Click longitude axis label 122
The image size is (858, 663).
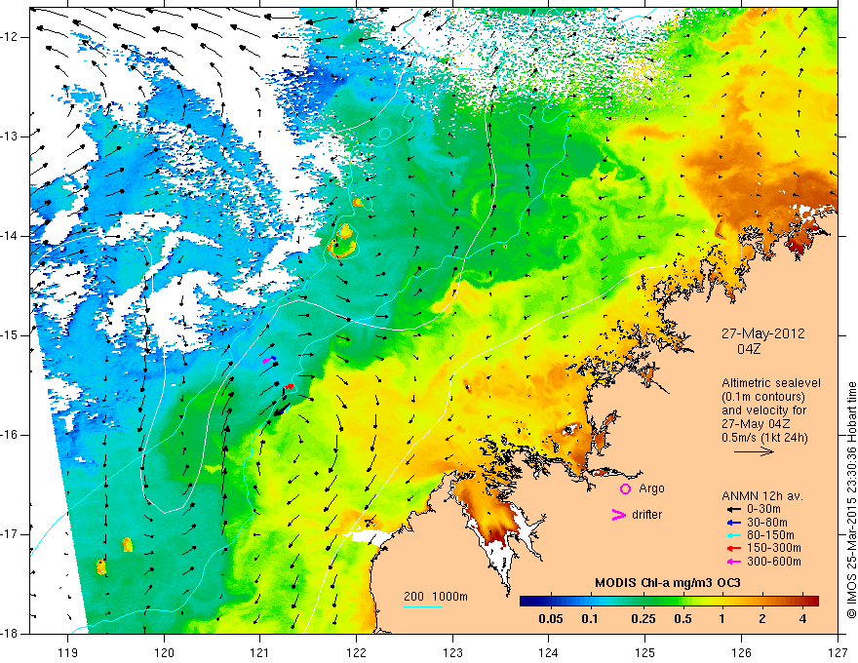[356, 651]
